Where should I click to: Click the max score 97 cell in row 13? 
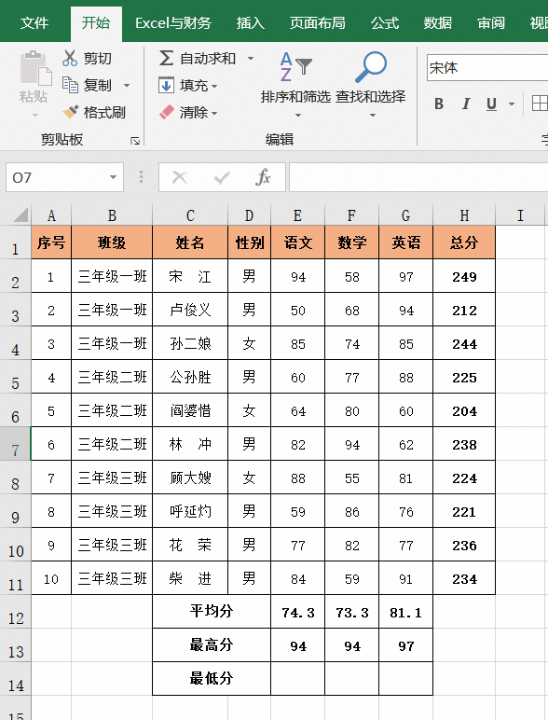pyautogui.click(x=405, y=645)
